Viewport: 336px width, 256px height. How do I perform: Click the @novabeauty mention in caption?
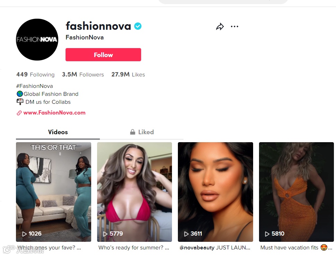click(197, 248)
